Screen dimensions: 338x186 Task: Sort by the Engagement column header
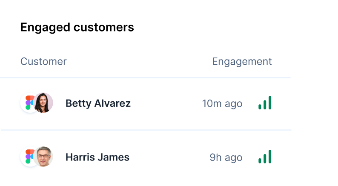pos(242,61)
